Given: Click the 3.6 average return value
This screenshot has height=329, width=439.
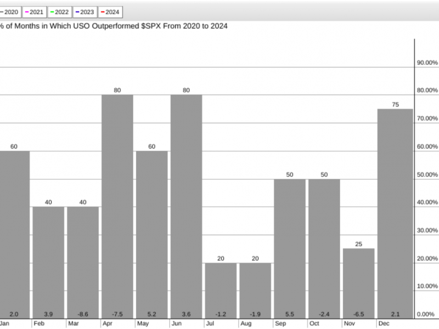Looking at the screenshot, I should (x=186, y=314).
